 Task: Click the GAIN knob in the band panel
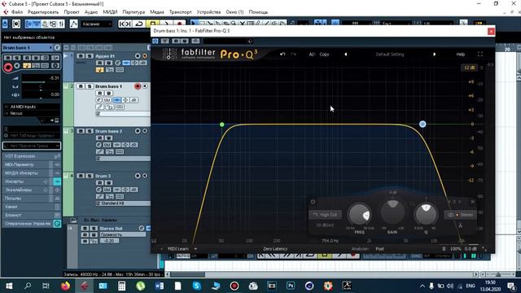coord(392,212)
